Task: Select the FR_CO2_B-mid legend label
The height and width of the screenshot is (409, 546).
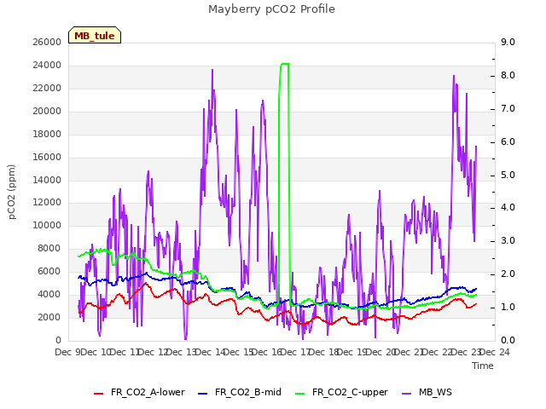Action: tap(248, 392)
